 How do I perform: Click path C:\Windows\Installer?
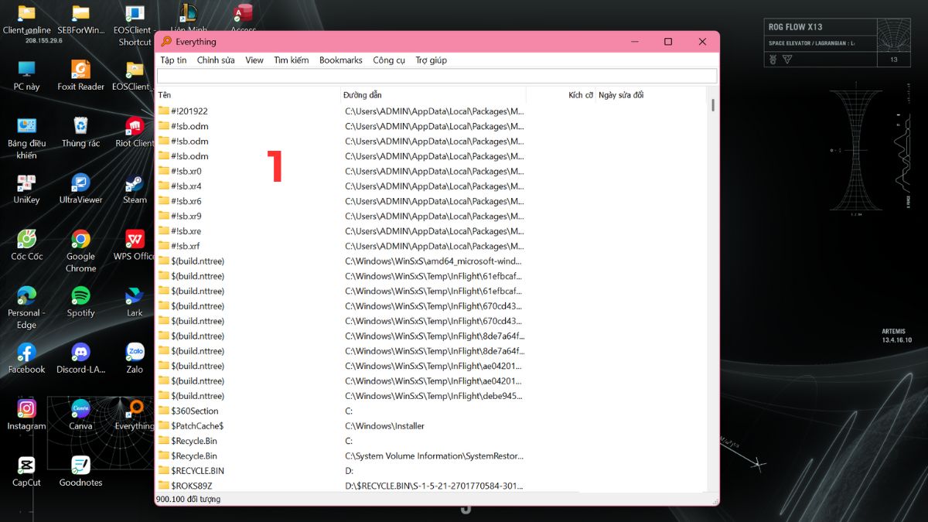[384, 425]
